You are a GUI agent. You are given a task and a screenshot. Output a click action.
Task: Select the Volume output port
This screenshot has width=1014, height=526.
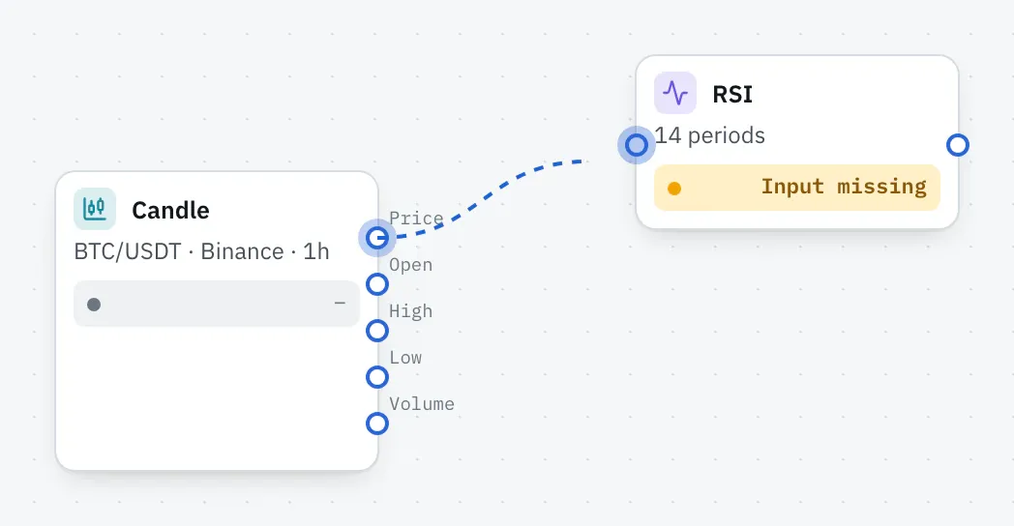(377, 424)
